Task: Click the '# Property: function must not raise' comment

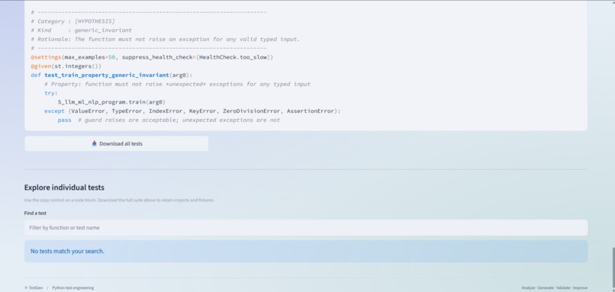Action: point(177,84)
